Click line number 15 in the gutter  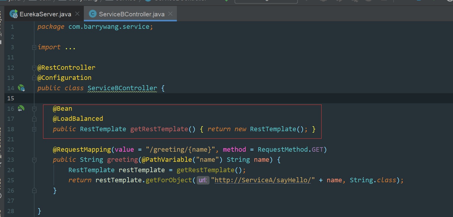pyautogui.click(x=10, y=98)
